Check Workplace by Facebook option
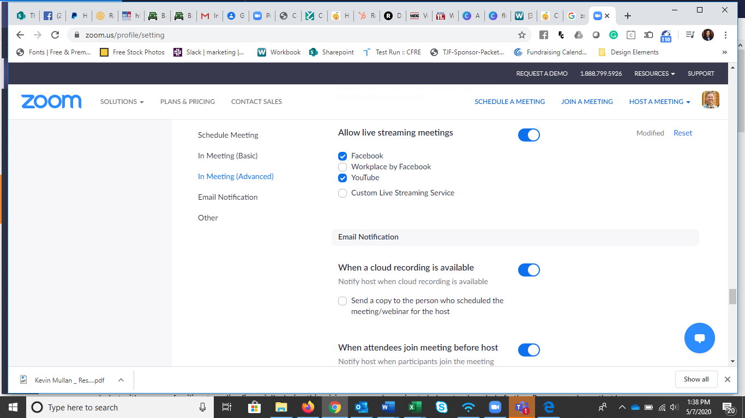 click(x=343, y=167)
